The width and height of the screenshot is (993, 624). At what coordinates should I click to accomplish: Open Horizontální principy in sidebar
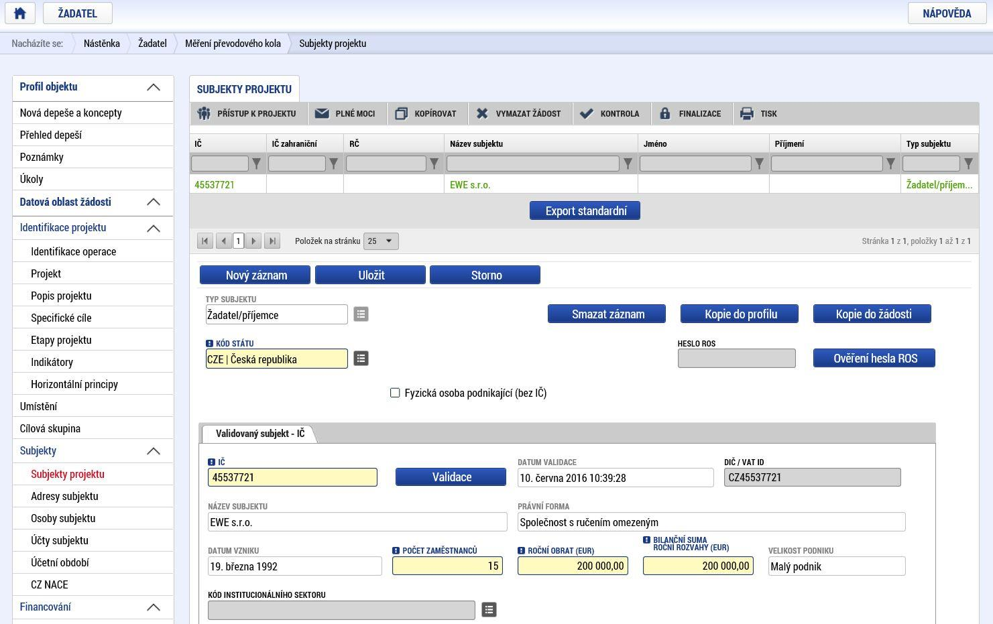click(74, 384)
